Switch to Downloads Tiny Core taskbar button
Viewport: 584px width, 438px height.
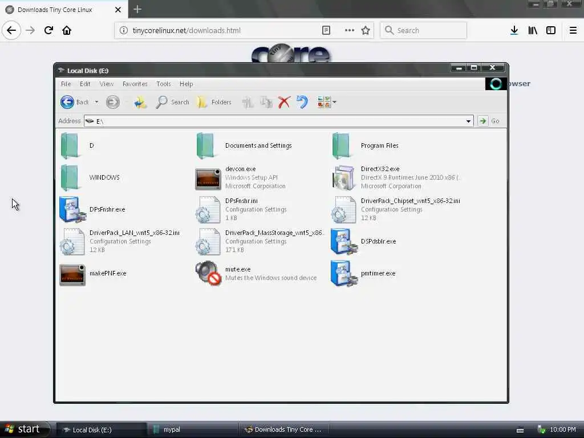284,430
